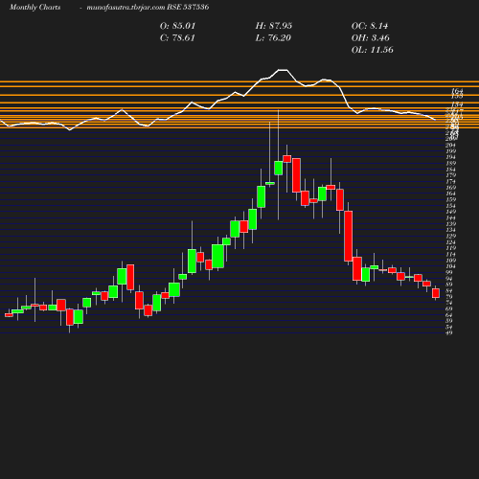Select the low value 'L: 76.20'

(273, 37)
